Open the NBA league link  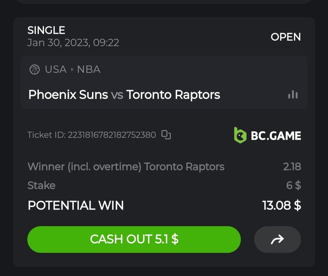coord(89,70)
